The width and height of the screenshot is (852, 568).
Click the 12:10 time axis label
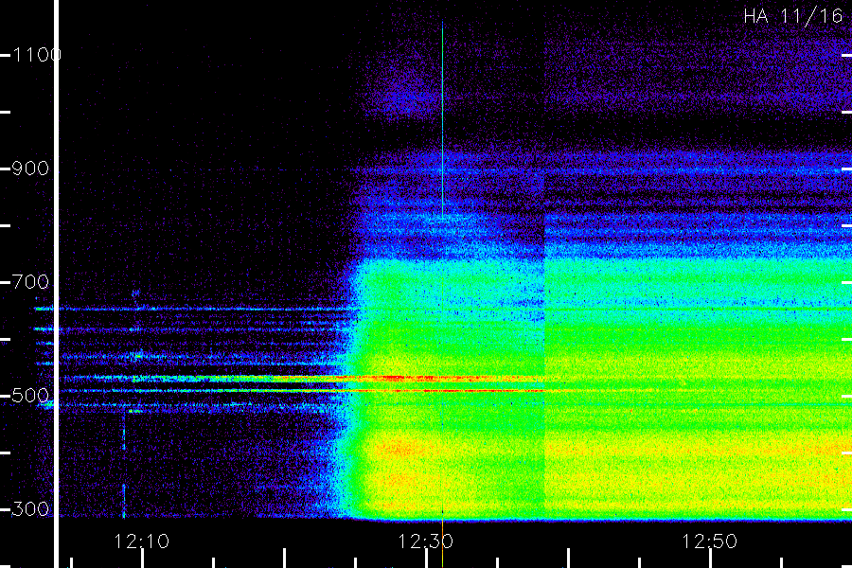coord(141,541)
